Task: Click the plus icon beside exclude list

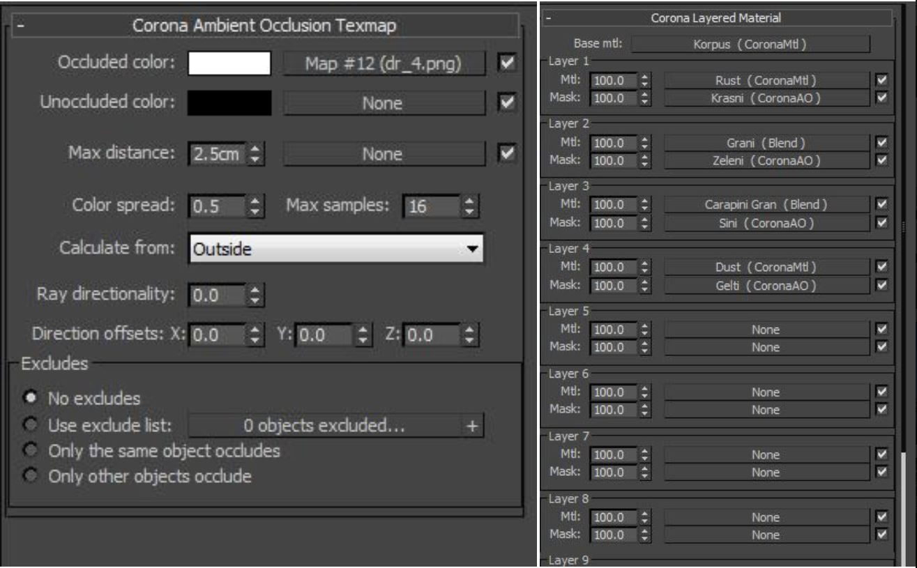Action: tap(472, 426)
